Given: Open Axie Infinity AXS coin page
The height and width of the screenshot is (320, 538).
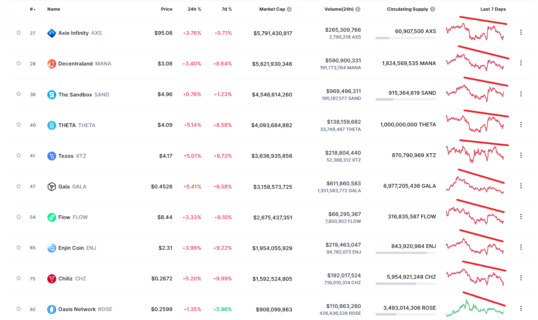Looking at the screenshot, I should tap(80, 33).
